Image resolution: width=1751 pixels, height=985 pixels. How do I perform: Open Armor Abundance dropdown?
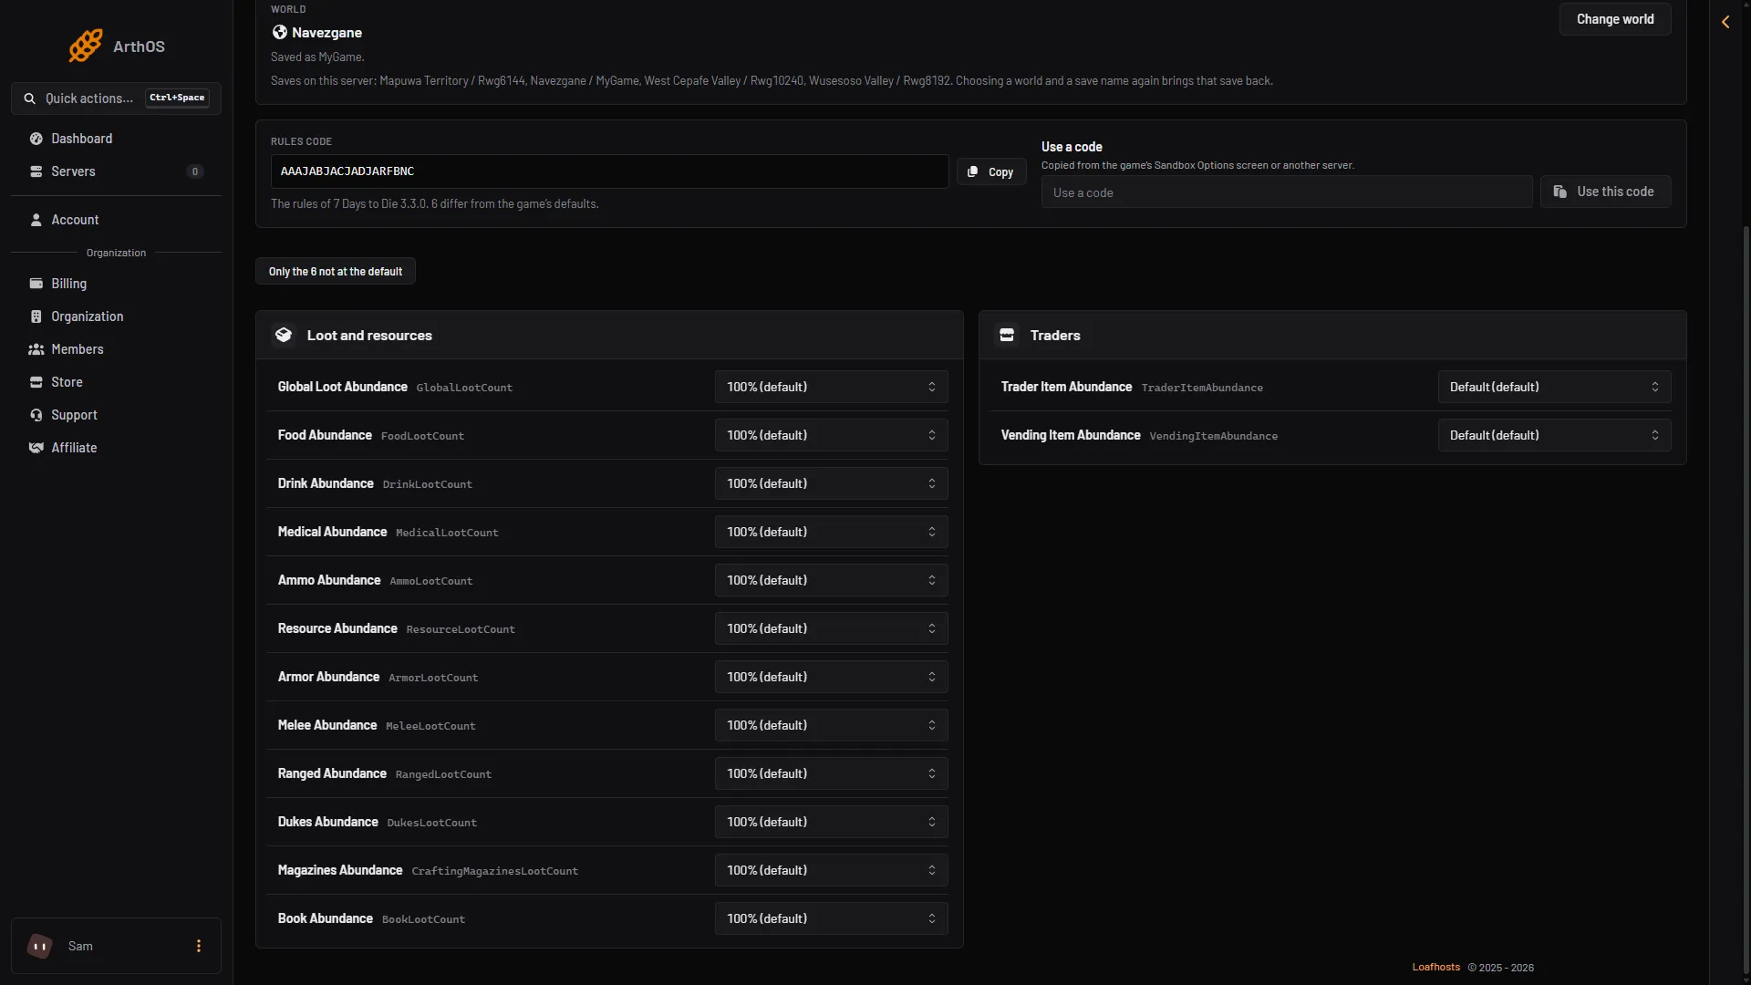(831, 677)
